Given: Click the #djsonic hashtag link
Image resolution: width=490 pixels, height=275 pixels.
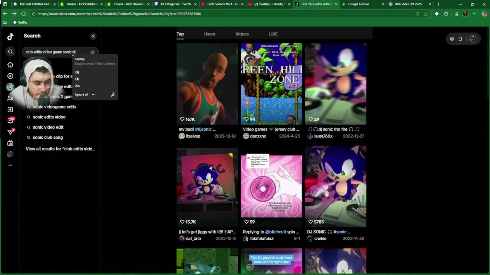Looking at the screenshot, I should [x=203, y=129].
